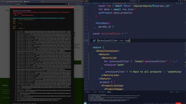Viewport: 186px width, 104px height.
Task: Switch to the PROBLEMS tab in the VS Code panel
Action: [x=87, y=92]
